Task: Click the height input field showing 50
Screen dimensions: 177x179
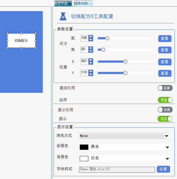Action: tap(84, 49)
